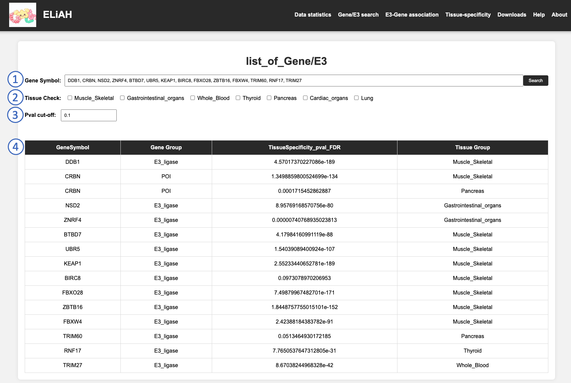Tick the Thyroid tissue checkbox
Image resolution: width=571 pixels, height=383 pixels.
[238, 98]
